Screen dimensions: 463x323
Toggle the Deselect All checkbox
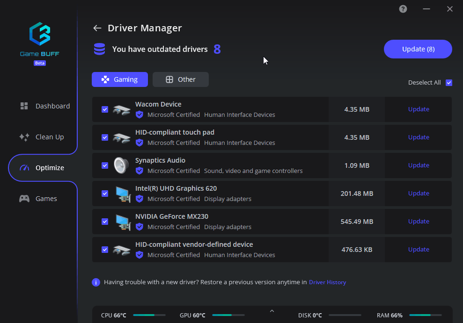449,83
